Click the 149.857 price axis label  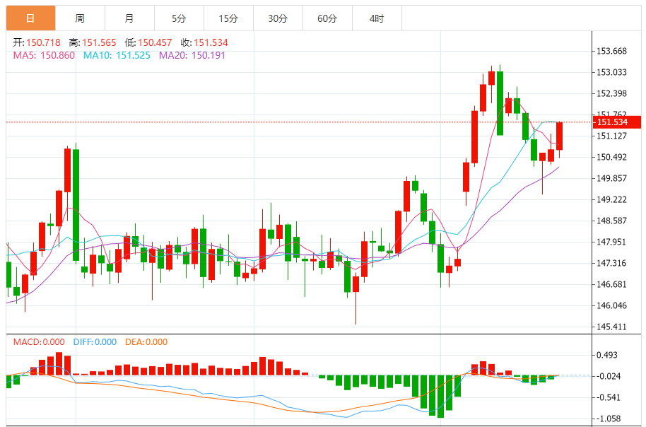click(x=612, y=178)
